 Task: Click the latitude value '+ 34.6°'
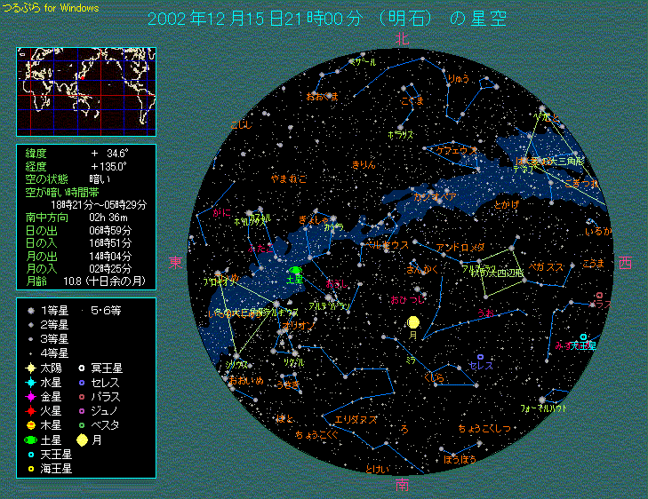(109, 154)
